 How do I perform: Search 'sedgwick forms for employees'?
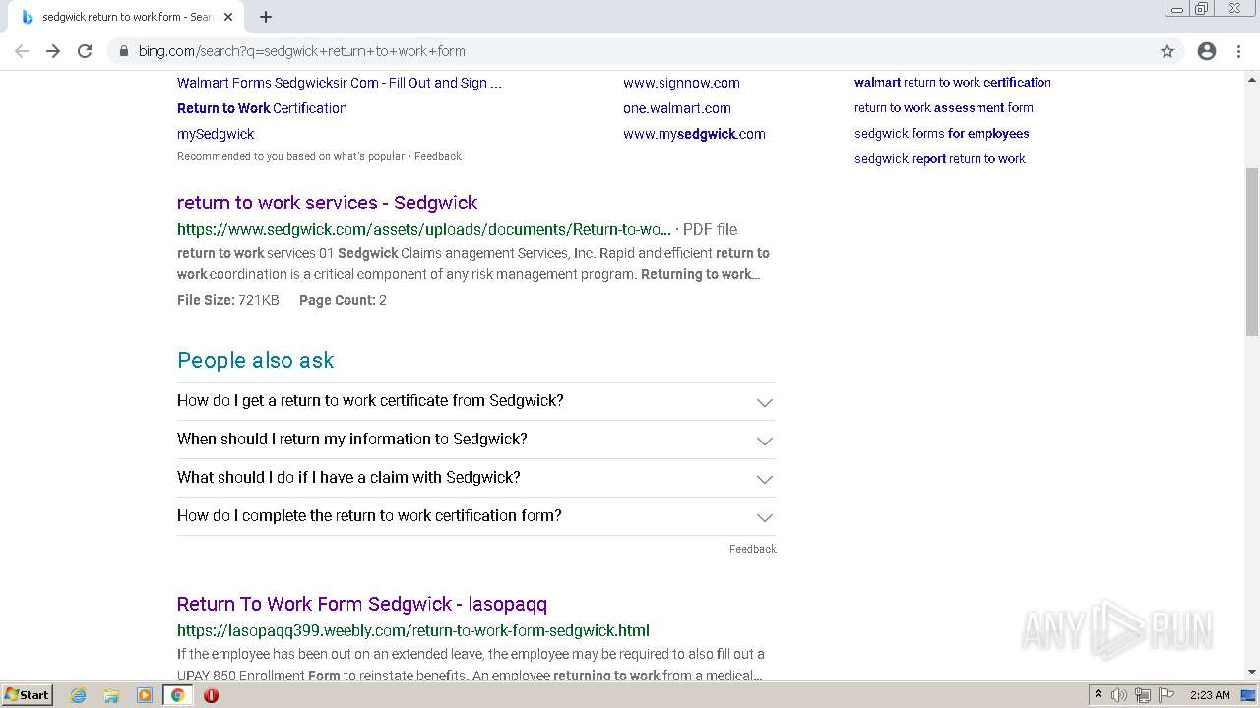(x=942, y=133)
